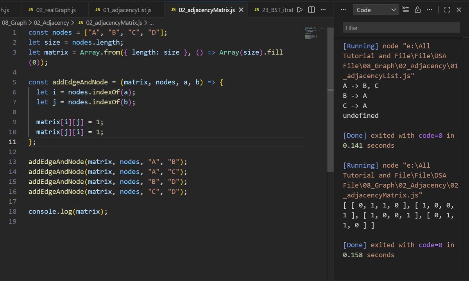Screen dimensions: 469x281
Task: Open the Code output channel dropdown
Action: [376, 9]
